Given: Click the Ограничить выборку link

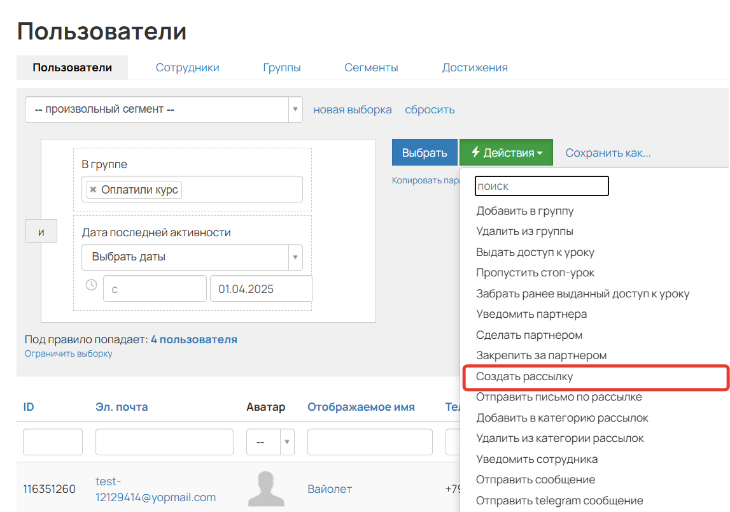Looking at the screenshot, I should point(69,353).
